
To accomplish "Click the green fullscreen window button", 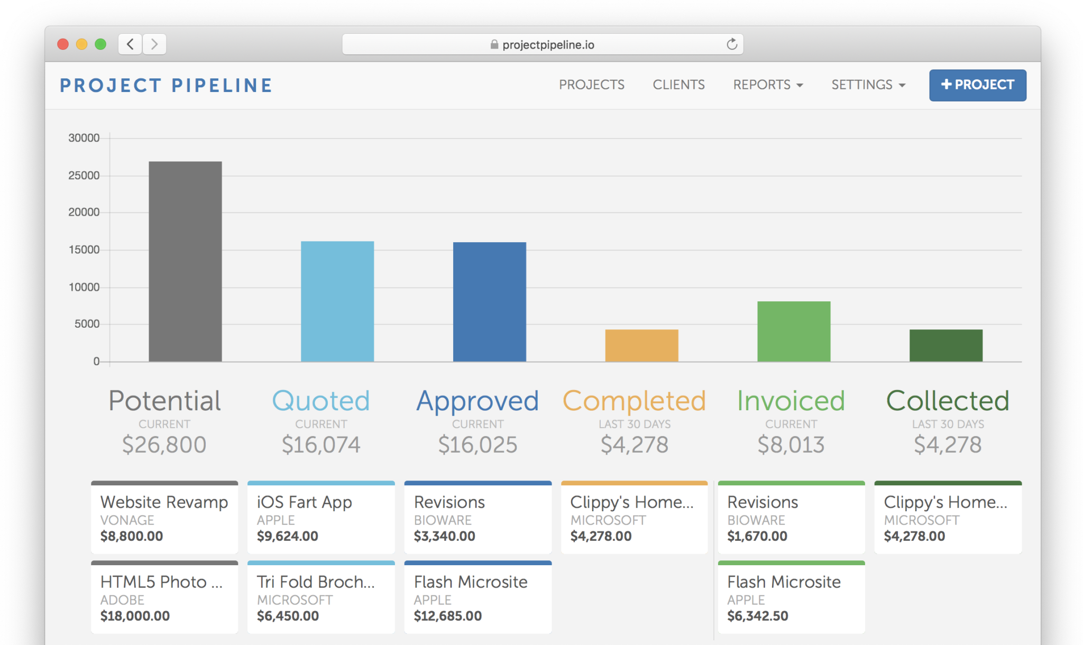I will [x=100, y=44].
